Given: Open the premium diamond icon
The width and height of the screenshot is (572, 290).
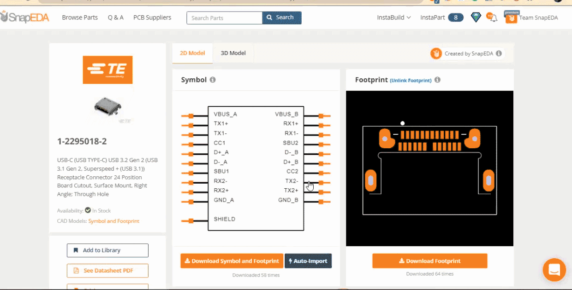Looking at the screenshot, I should point(476,17).
